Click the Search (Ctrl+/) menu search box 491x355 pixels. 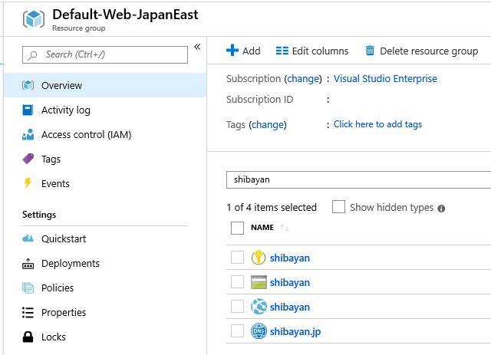point(105,54)
